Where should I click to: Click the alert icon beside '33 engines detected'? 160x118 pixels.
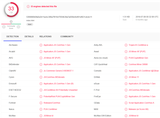tap(29, 6)
